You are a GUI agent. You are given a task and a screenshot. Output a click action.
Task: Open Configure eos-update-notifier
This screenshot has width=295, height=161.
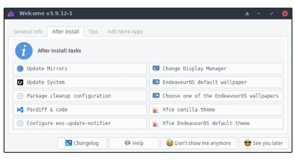click(80, 123)
